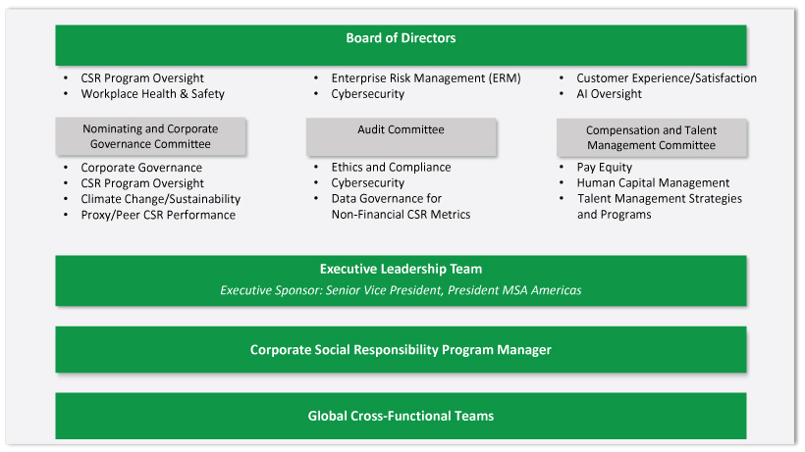Click Human Capital Management bullet item
The width and height of the screenshot is (805, 452).
pos(653,183)
